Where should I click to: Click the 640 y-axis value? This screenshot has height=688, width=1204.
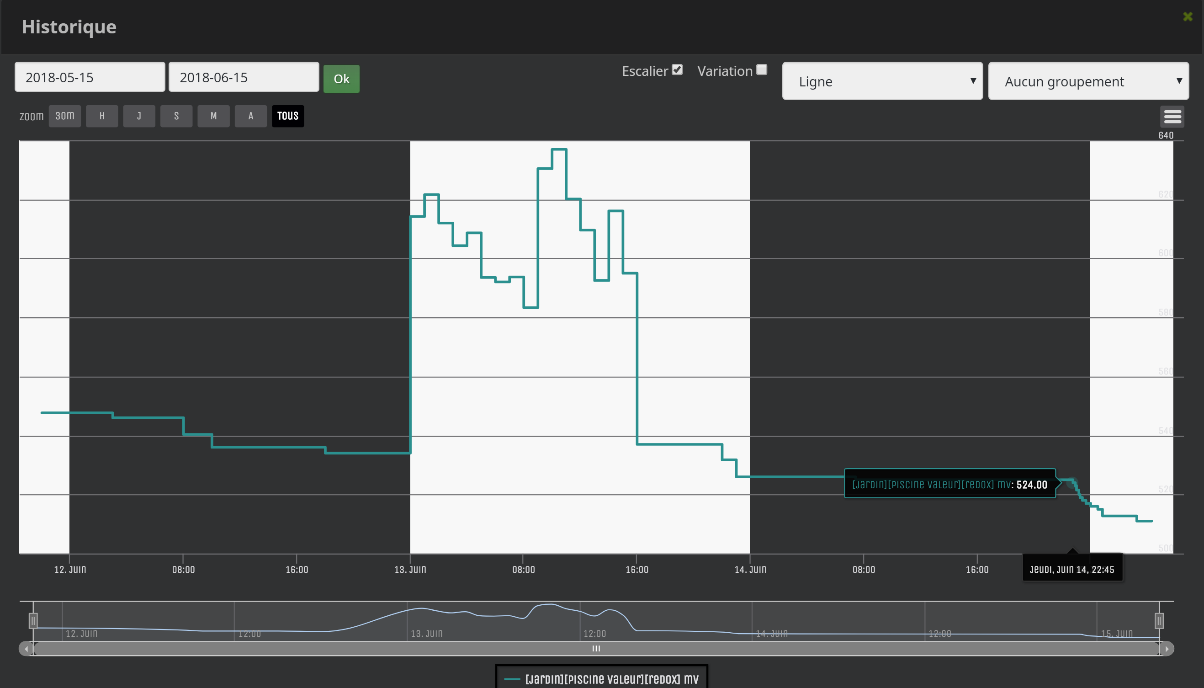(x=1166, y=135)
